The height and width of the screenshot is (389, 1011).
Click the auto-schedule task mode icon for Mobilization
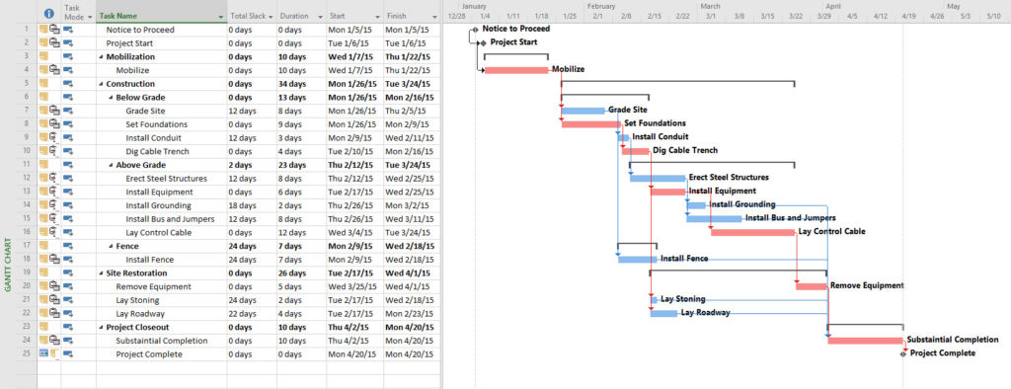(68, 56)
